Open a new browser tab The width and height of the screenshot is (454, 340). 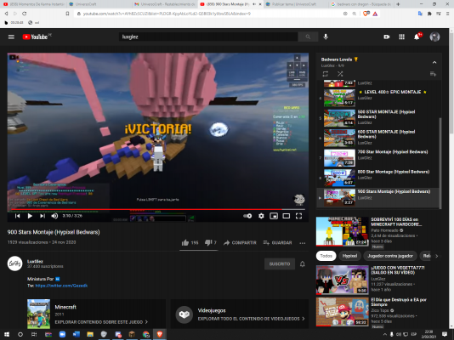click(398, 4)
